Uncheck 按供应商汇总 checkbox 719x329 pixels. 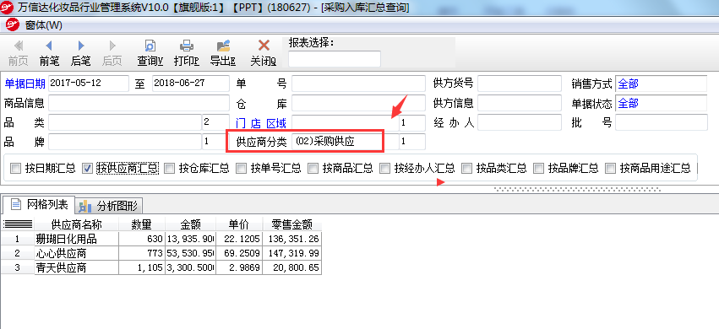(x=87, y=169)
